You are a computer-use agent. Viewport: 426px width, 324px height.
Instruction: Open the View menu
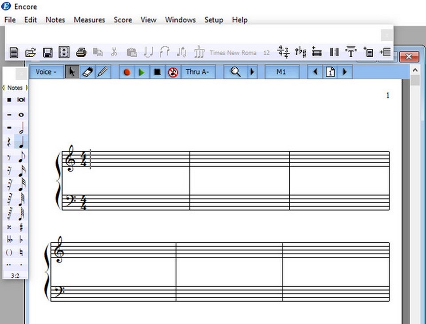pyautogui.click(x=148, y=20)
